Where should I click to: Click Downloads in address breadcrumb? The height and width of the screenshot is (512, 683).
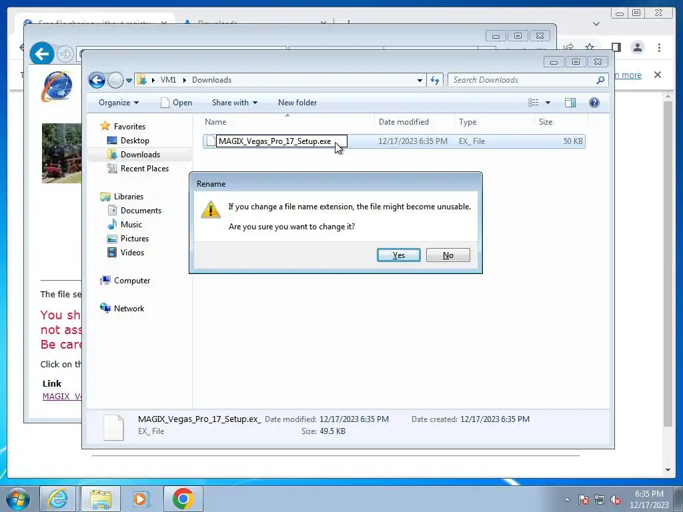pyautogui.click(x=211, y=80)
